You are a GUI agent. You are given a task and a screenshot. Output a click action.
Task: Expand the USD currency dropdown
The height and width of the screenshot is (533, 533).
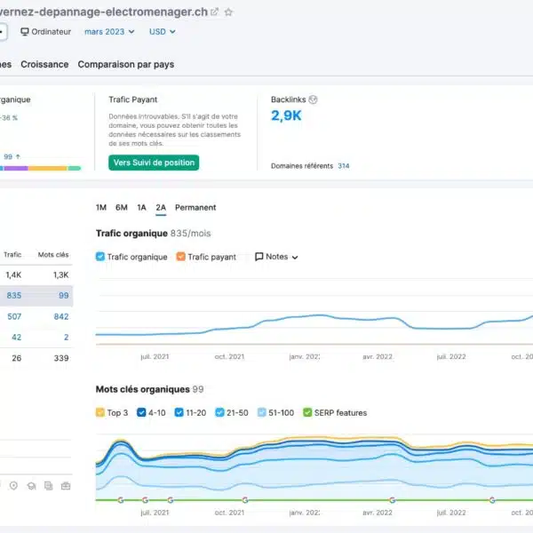tap(162, 32)
